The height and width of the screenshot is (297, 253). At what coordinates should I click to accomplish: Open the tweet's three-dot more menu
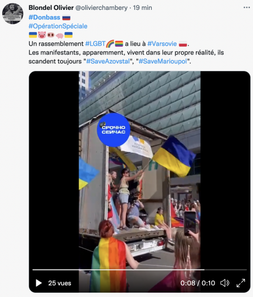[246, 8]
